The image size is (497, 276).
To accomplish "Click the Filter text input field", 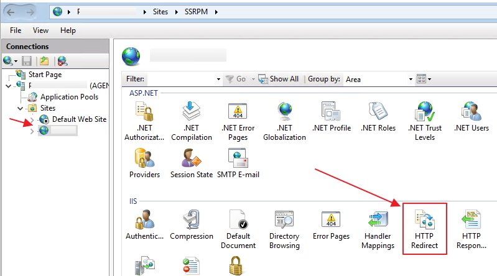I will pyautogui.click(x=182, y=80).
